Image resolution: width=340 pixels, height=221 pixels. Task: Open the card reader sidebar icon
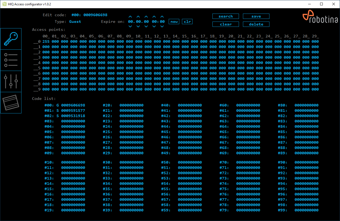[11, 103]
